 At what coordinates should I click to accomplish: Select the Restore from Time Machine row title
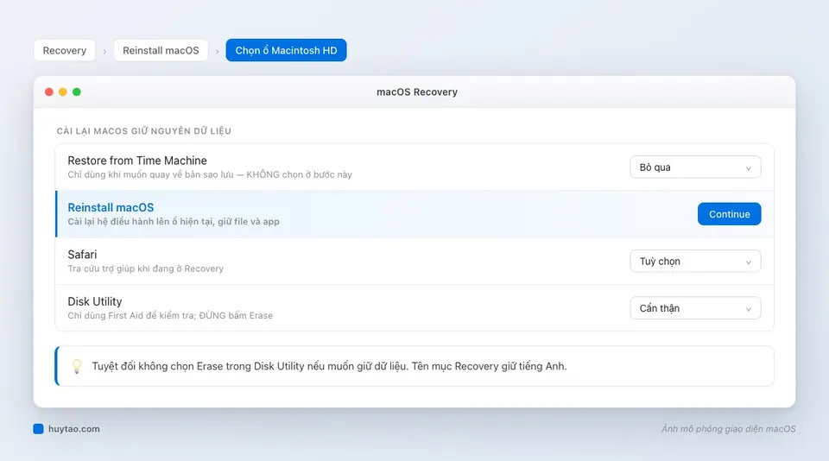137,161
